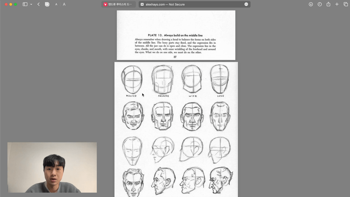Viewport: 350px width, 197px height.
Task: Click the webcam video overlay
Action: pos(52,167)
